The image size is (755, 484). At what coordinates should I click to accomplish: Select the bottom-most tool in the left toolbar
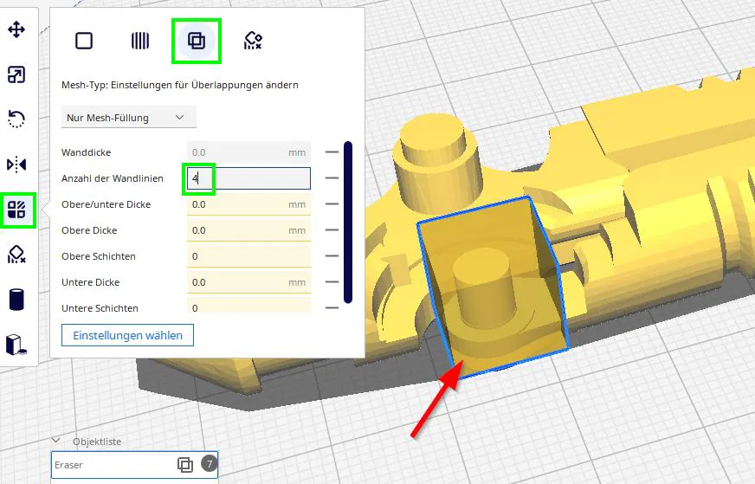pyautogui.click(x=16, y=345)
